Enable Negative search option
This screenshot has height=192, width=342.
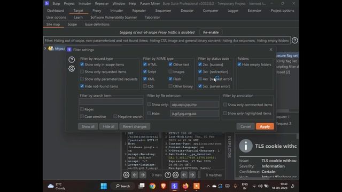pyautogui.click(x=115, y=116)
